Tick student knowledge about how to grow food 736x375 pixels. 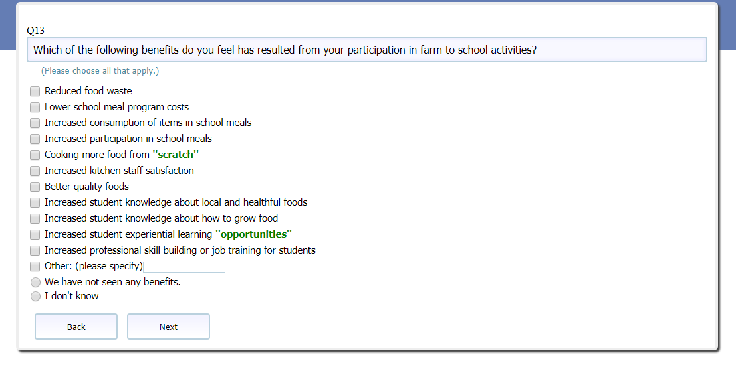tap(35, 218)
